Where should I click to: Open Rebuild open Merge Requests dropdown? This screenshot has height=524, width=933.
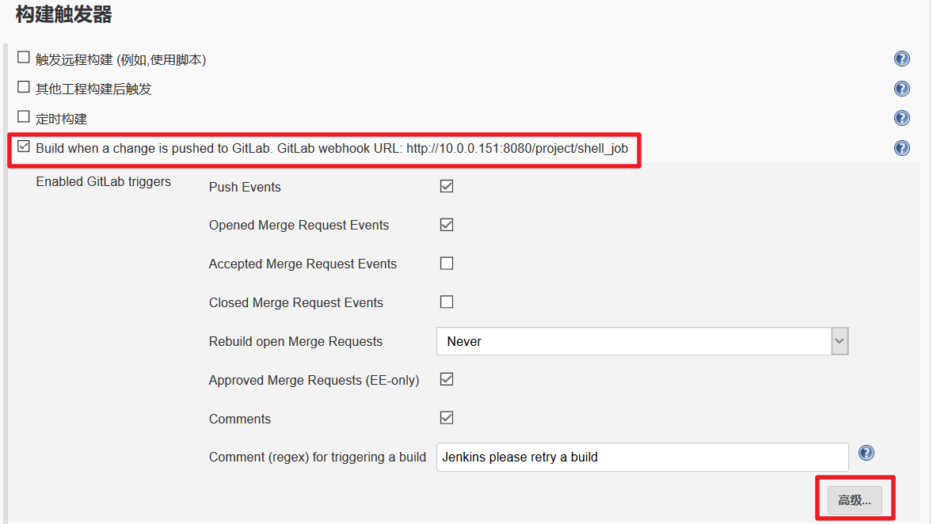(x=634, y=341)
